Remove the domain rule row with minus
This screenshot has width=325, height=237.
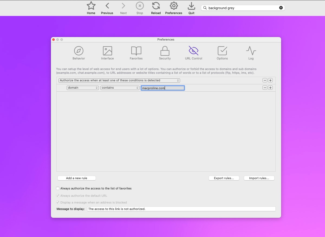point(265,88)
